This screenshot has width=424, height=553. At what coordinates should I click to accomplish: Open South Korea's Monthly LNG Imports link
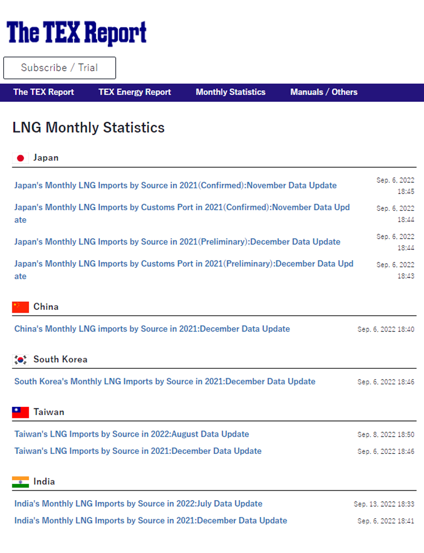165,382
